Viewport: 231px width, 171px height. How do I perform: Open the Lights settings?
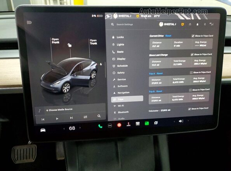[x=118, y=45]
